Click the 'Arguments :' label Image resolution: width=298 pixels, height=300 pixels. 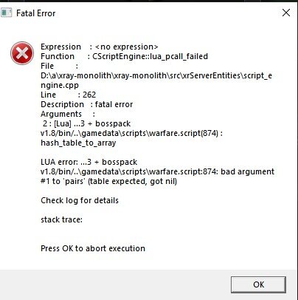coord(68,114)
